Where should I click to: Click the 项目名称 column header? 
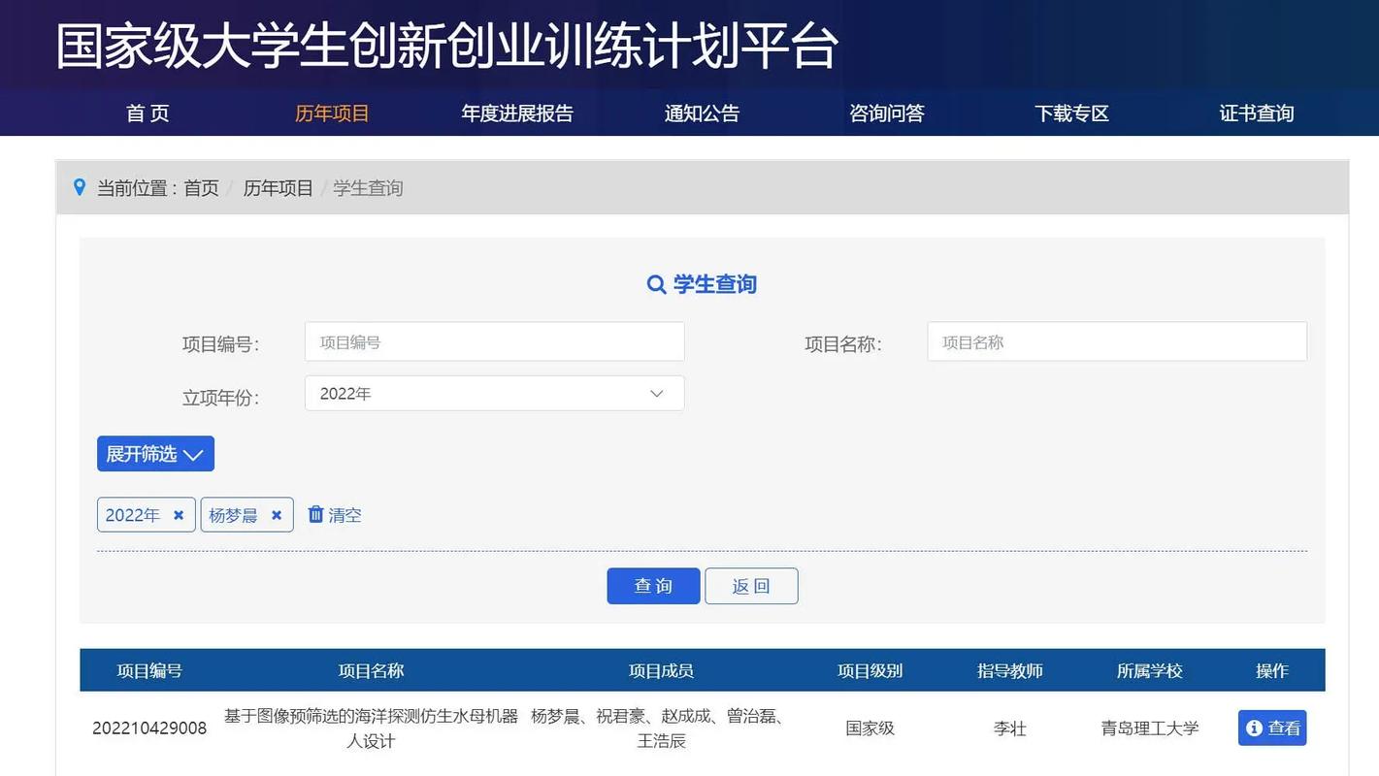pyautogui.click(x=371, y=670)
